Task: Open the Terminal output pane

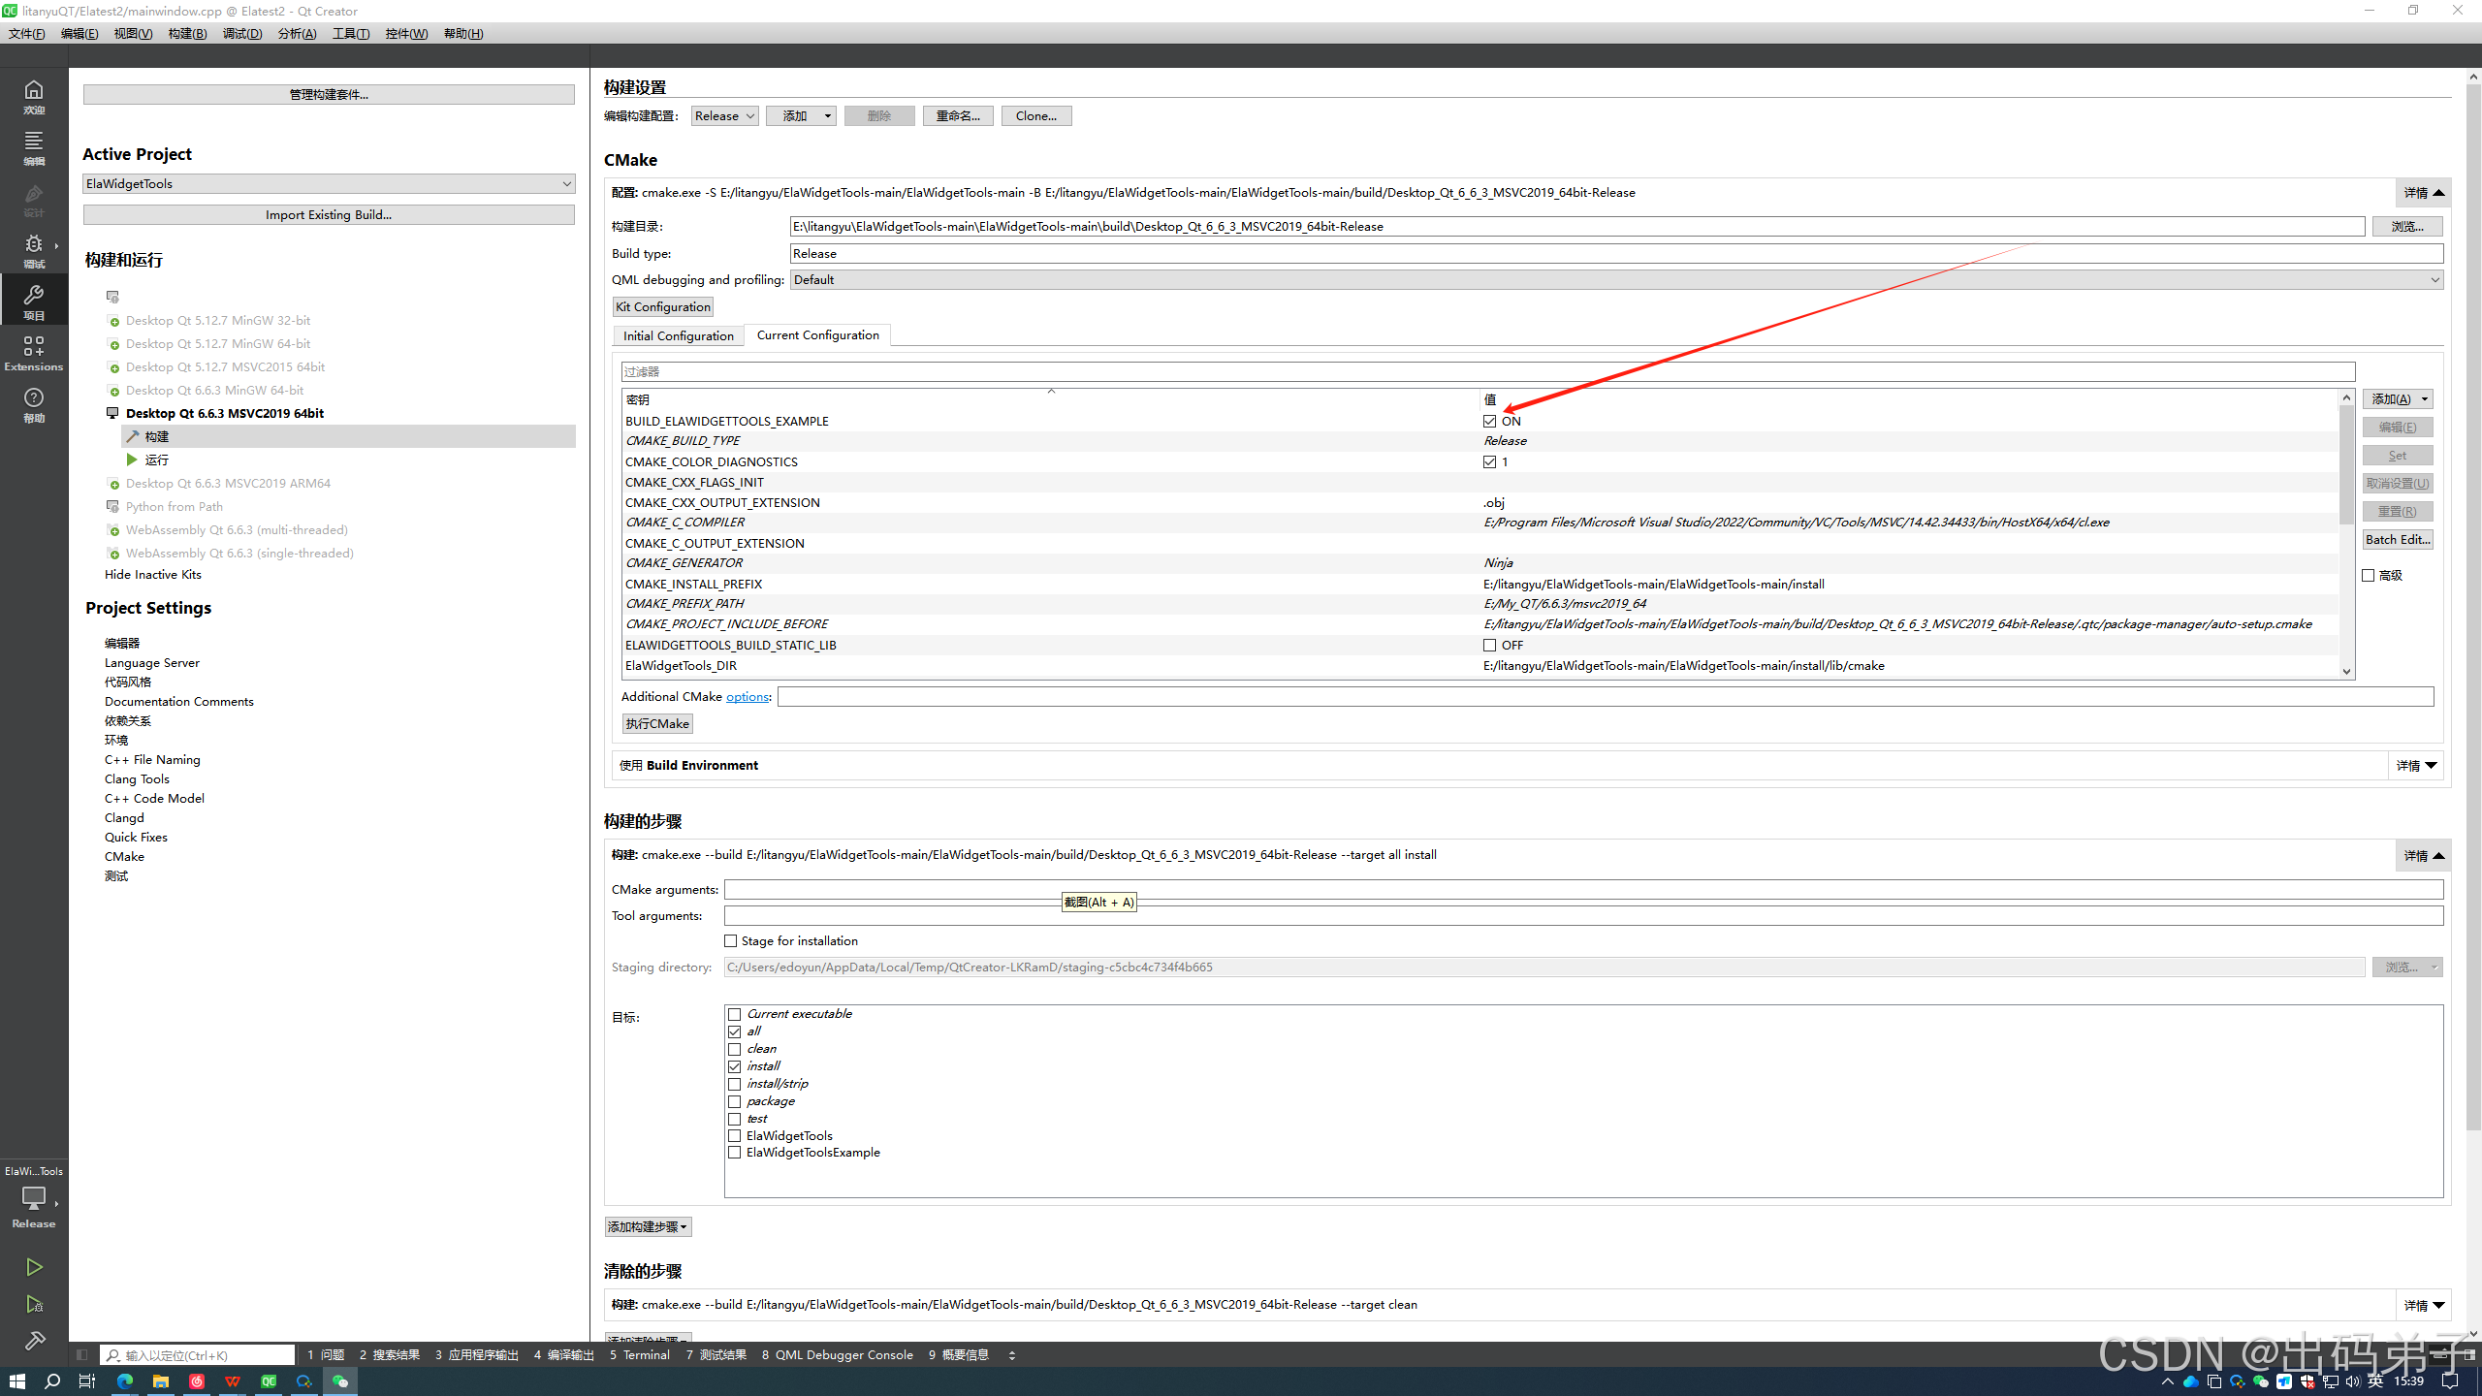Action: [x=640, y=1355]
